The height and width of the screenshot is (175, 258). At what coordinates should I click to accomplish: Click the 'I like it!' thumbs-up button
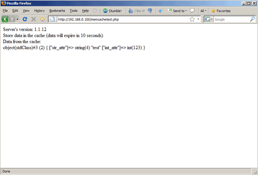(x=137, y=11)
